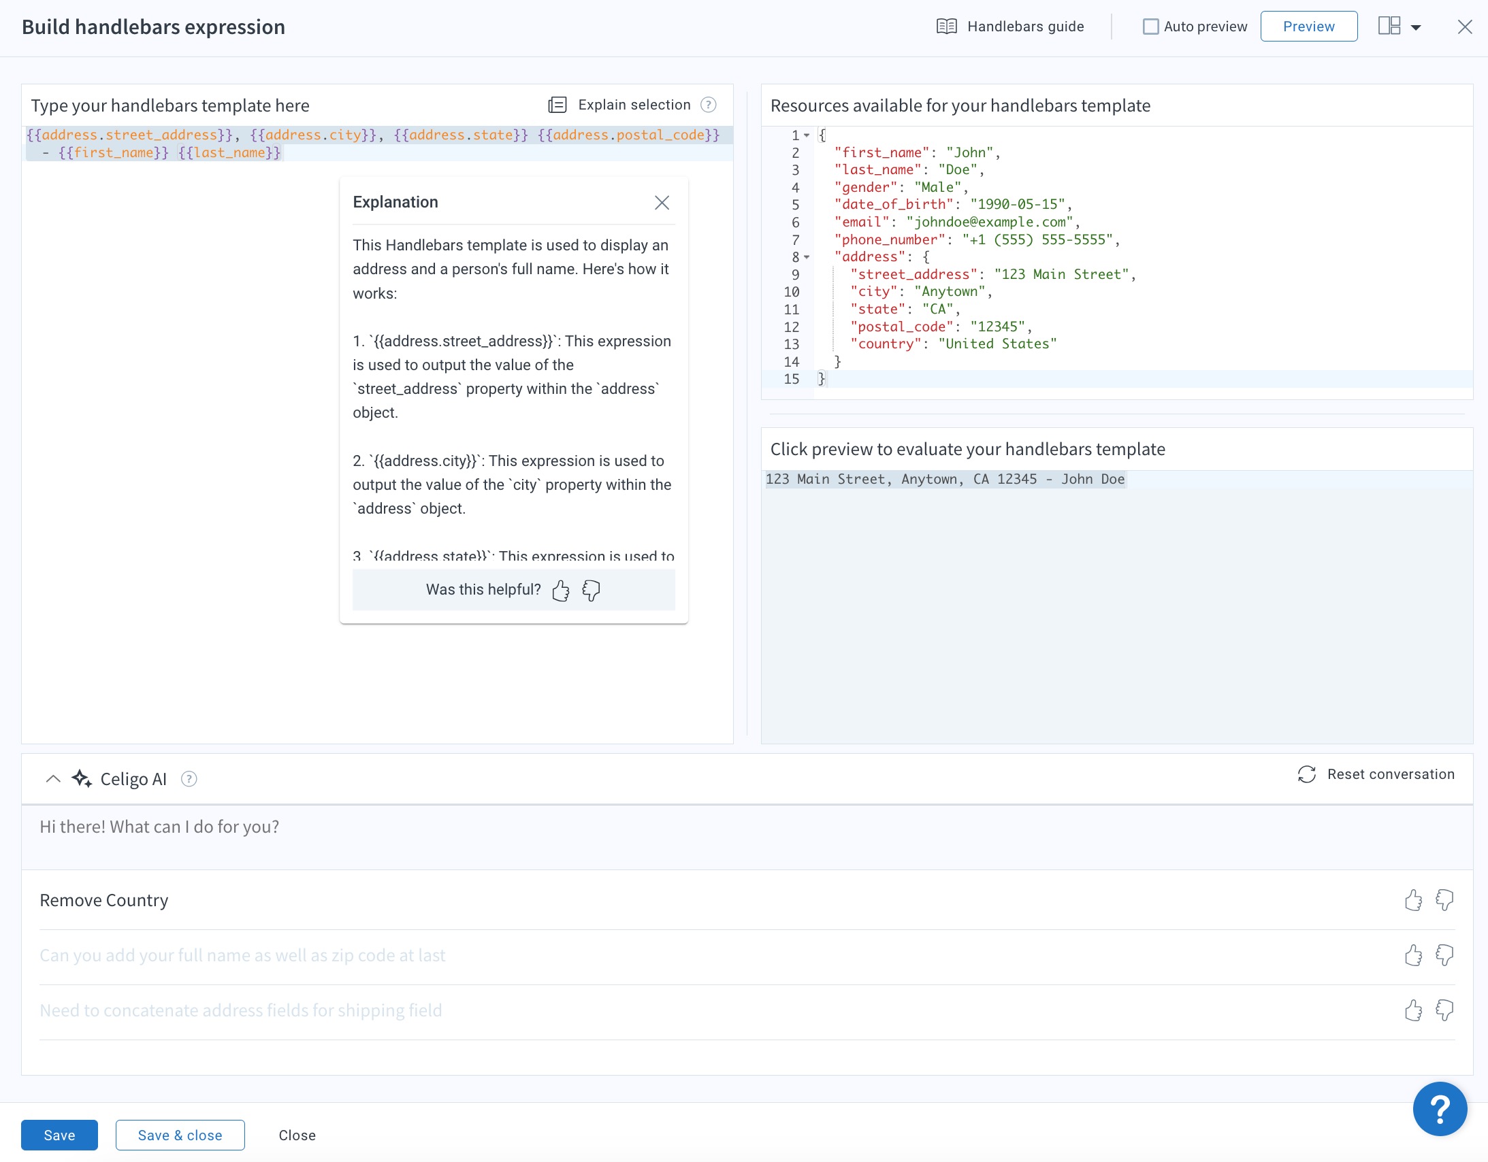Open Explain selection help tooltip icon

[x=709, y=105]
